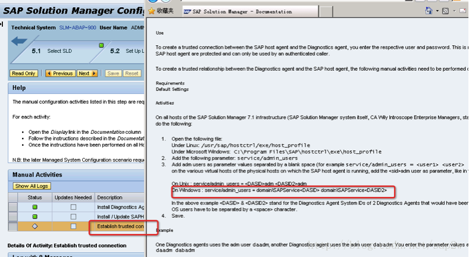Screen dimensions: 469x257
Task: Click the Example heading in documentation
Action: (x=165, y=230)
